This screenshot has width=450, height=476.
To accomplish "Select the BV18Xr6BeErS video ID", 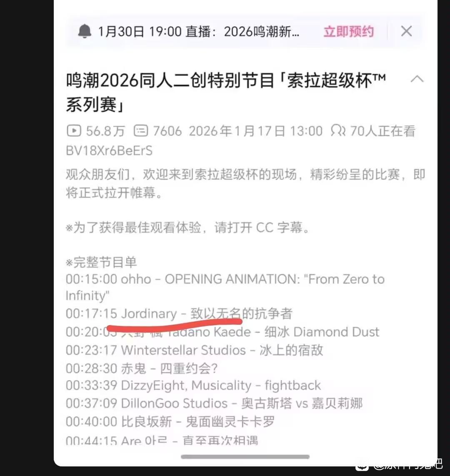I will tap(109, 150).
